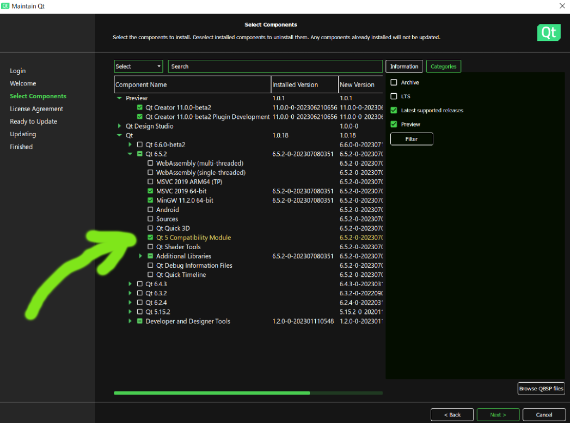Screen dimensions: 570x423
Task: Toggle the Additional Libraries checkbox
Action: pos(150,256)
